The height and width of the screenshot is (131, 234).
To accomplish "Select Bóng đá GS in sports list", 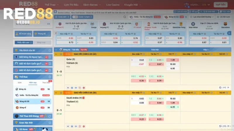I will point(33,101).
